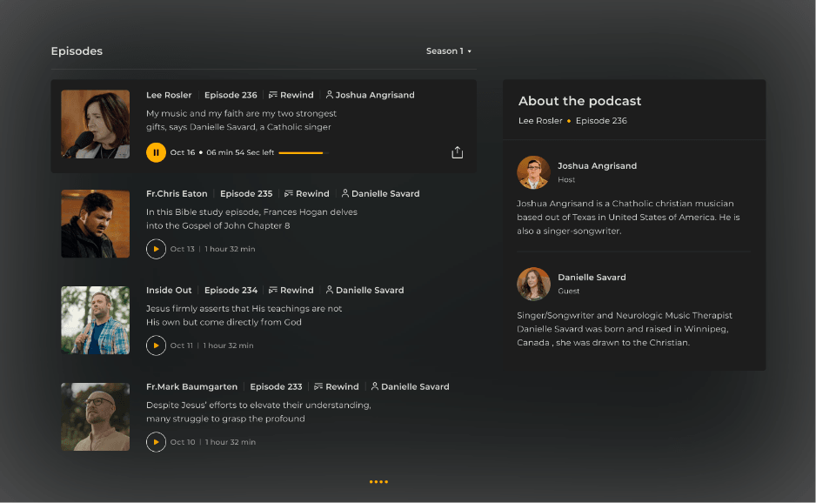Image resolution: width=816 pixels, height=503 pixels.
Task: Click Joshua Angrisand link on episode 236
Action: coord(374,96)
